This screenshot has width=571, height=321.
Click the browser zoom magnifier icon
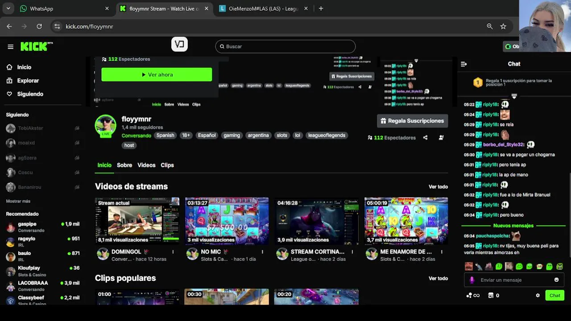(x=490, y=26)
